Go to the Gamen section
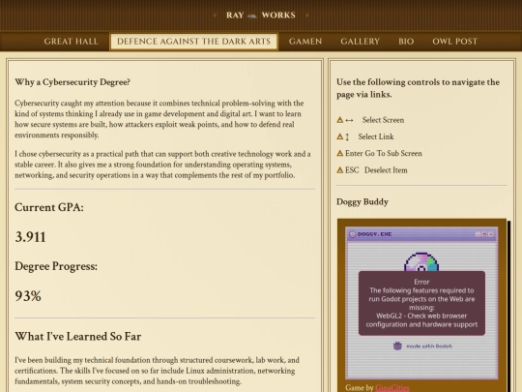The image size is (522, 392). coord(305,42)
